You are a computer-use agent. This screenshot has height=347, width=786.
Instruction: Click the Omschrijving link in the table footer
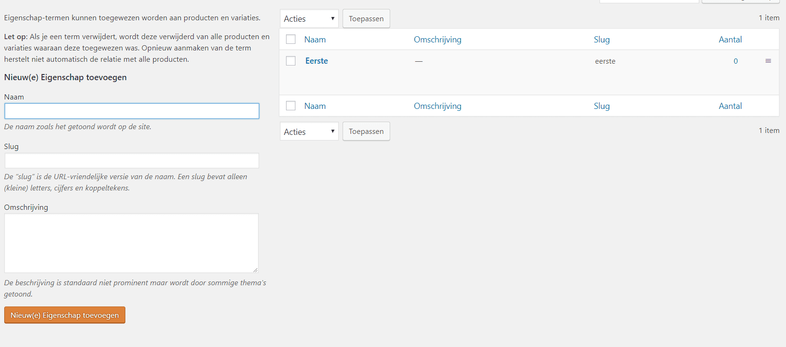coord(437,106)
